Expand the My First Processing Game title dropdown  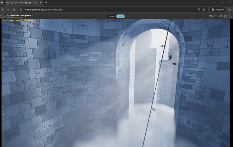coord(32,15)
